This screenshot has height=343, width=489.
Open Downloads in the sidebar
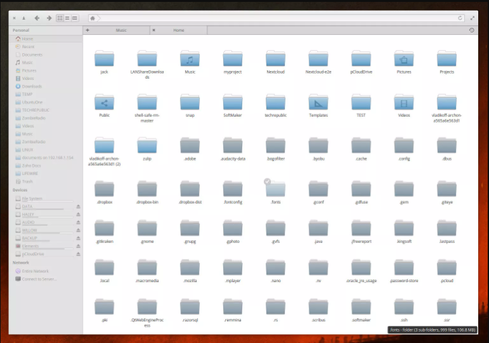click(x=46, y=86)
